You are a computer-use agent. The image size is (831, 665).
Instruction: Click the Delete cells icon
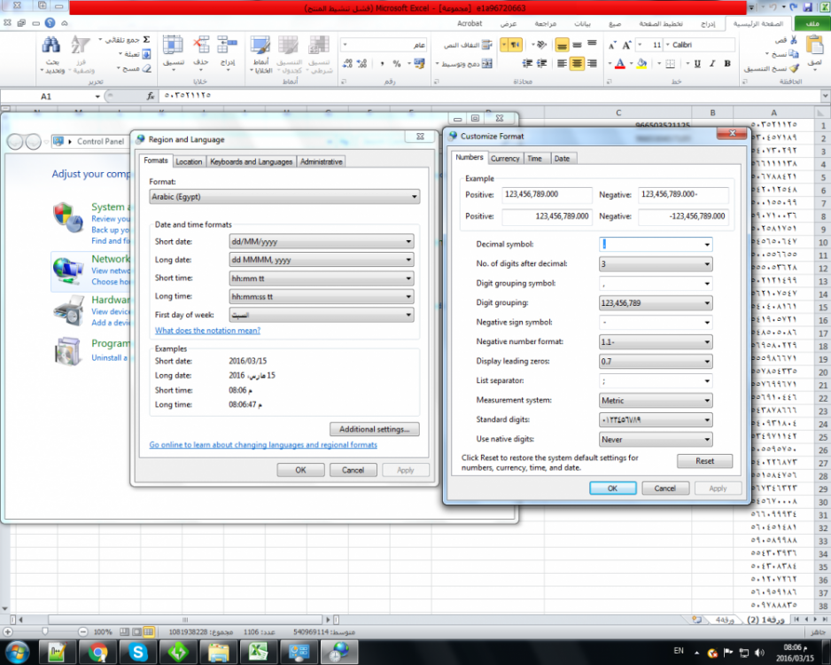coord(201,44)
